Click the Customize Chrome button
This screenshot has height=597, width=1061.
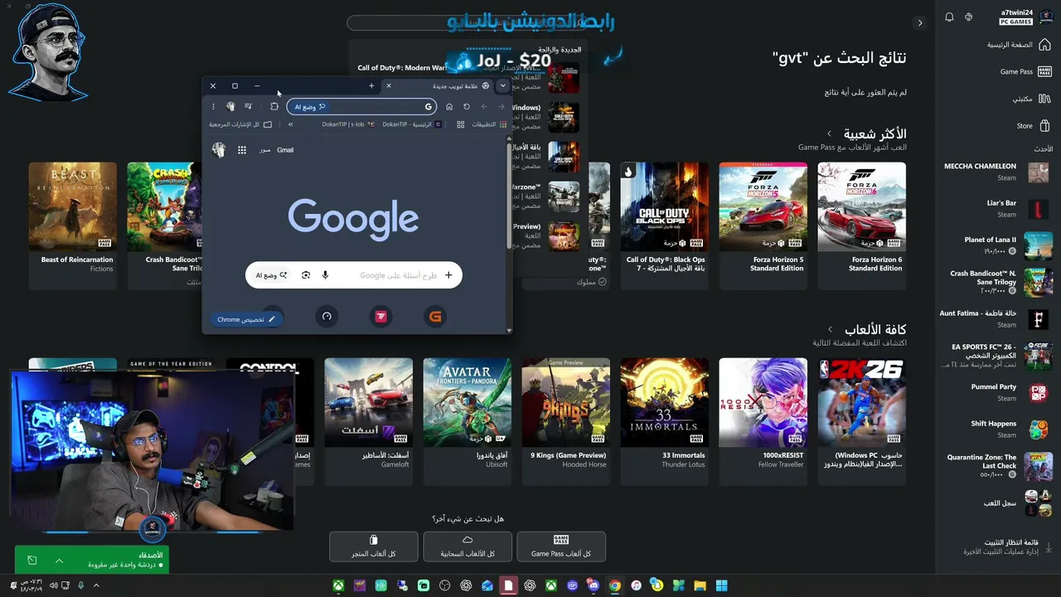coord(246,319)
